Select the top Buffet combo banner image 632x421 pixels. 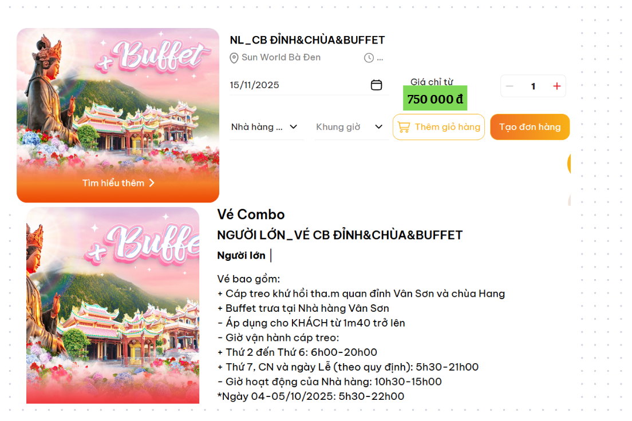click(118, 115)
